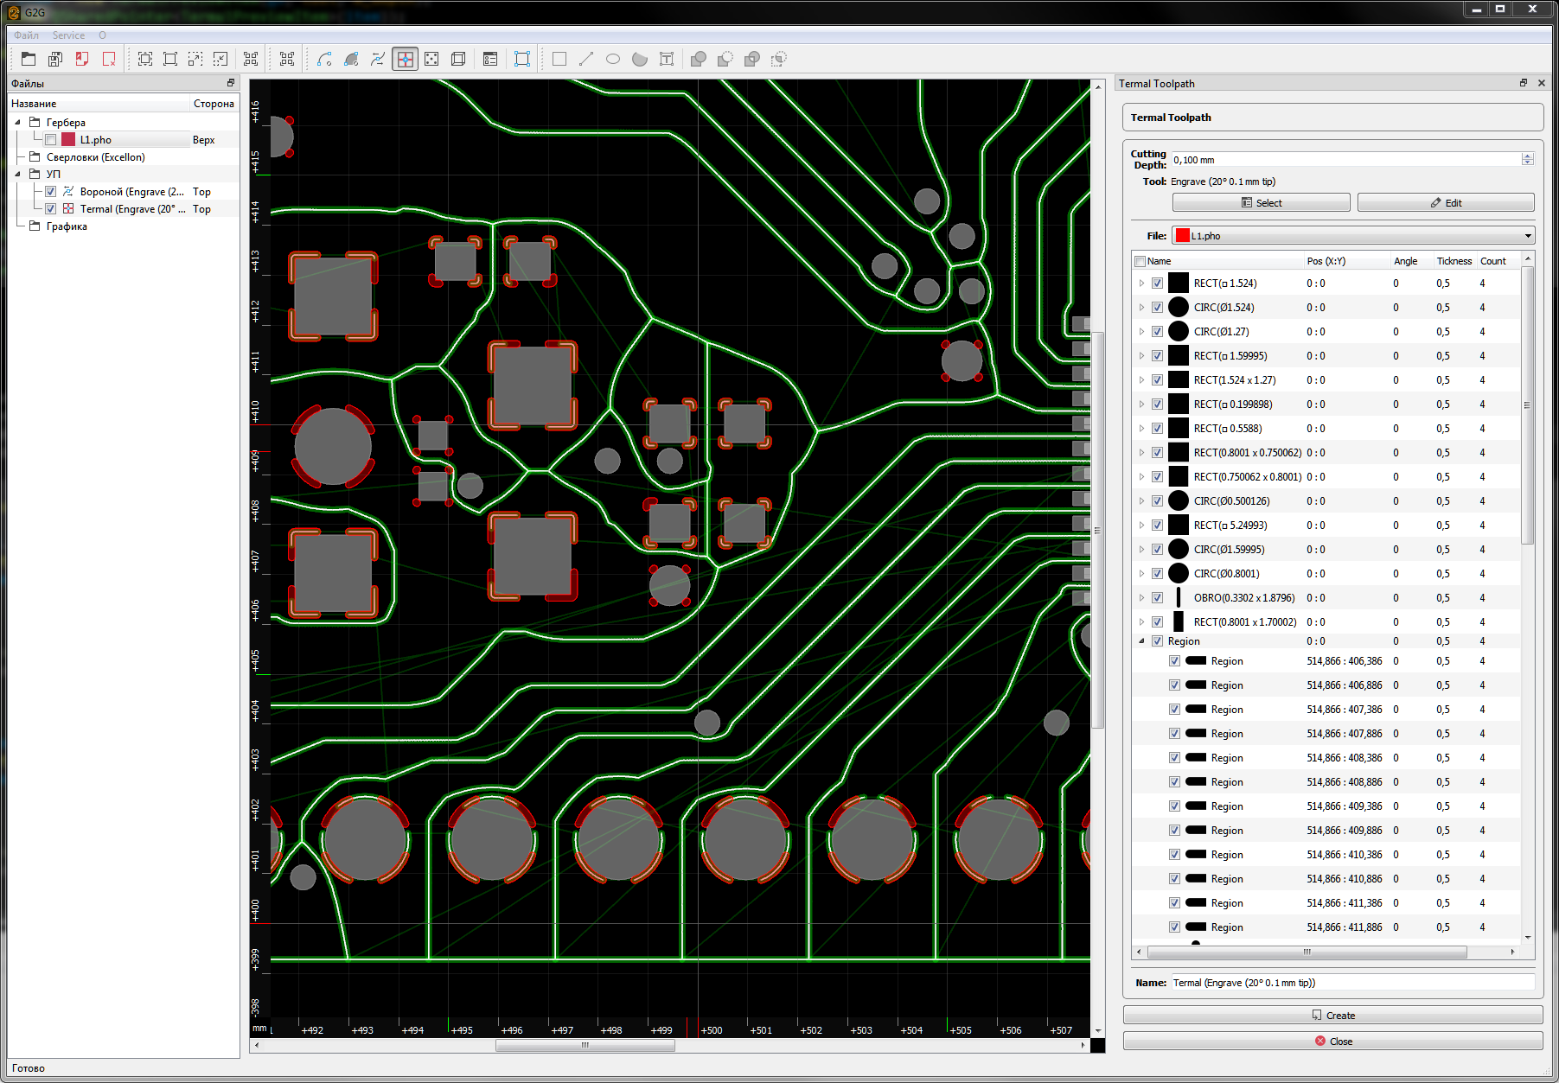The width and height of the screenshot is (1559, 1083).
Task: Select the active thermal toolpath toolbar icon
Action: click(405, 59)
